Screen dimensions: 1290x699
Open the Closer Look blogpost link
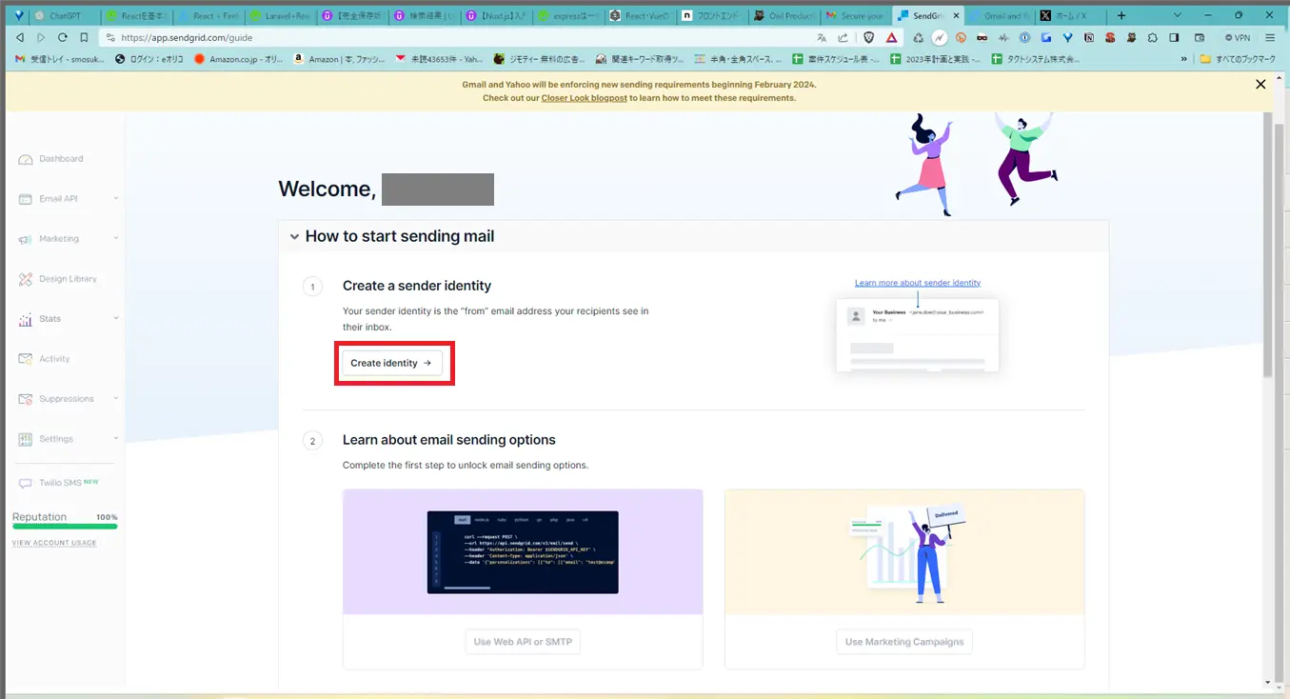point(584,97)
